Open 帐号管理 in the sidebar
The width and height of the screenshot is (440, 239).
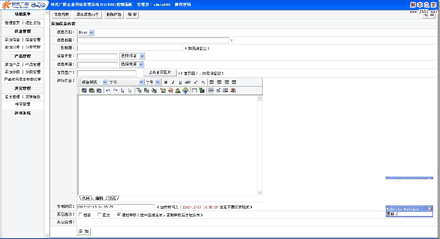(x=22, y=104)
